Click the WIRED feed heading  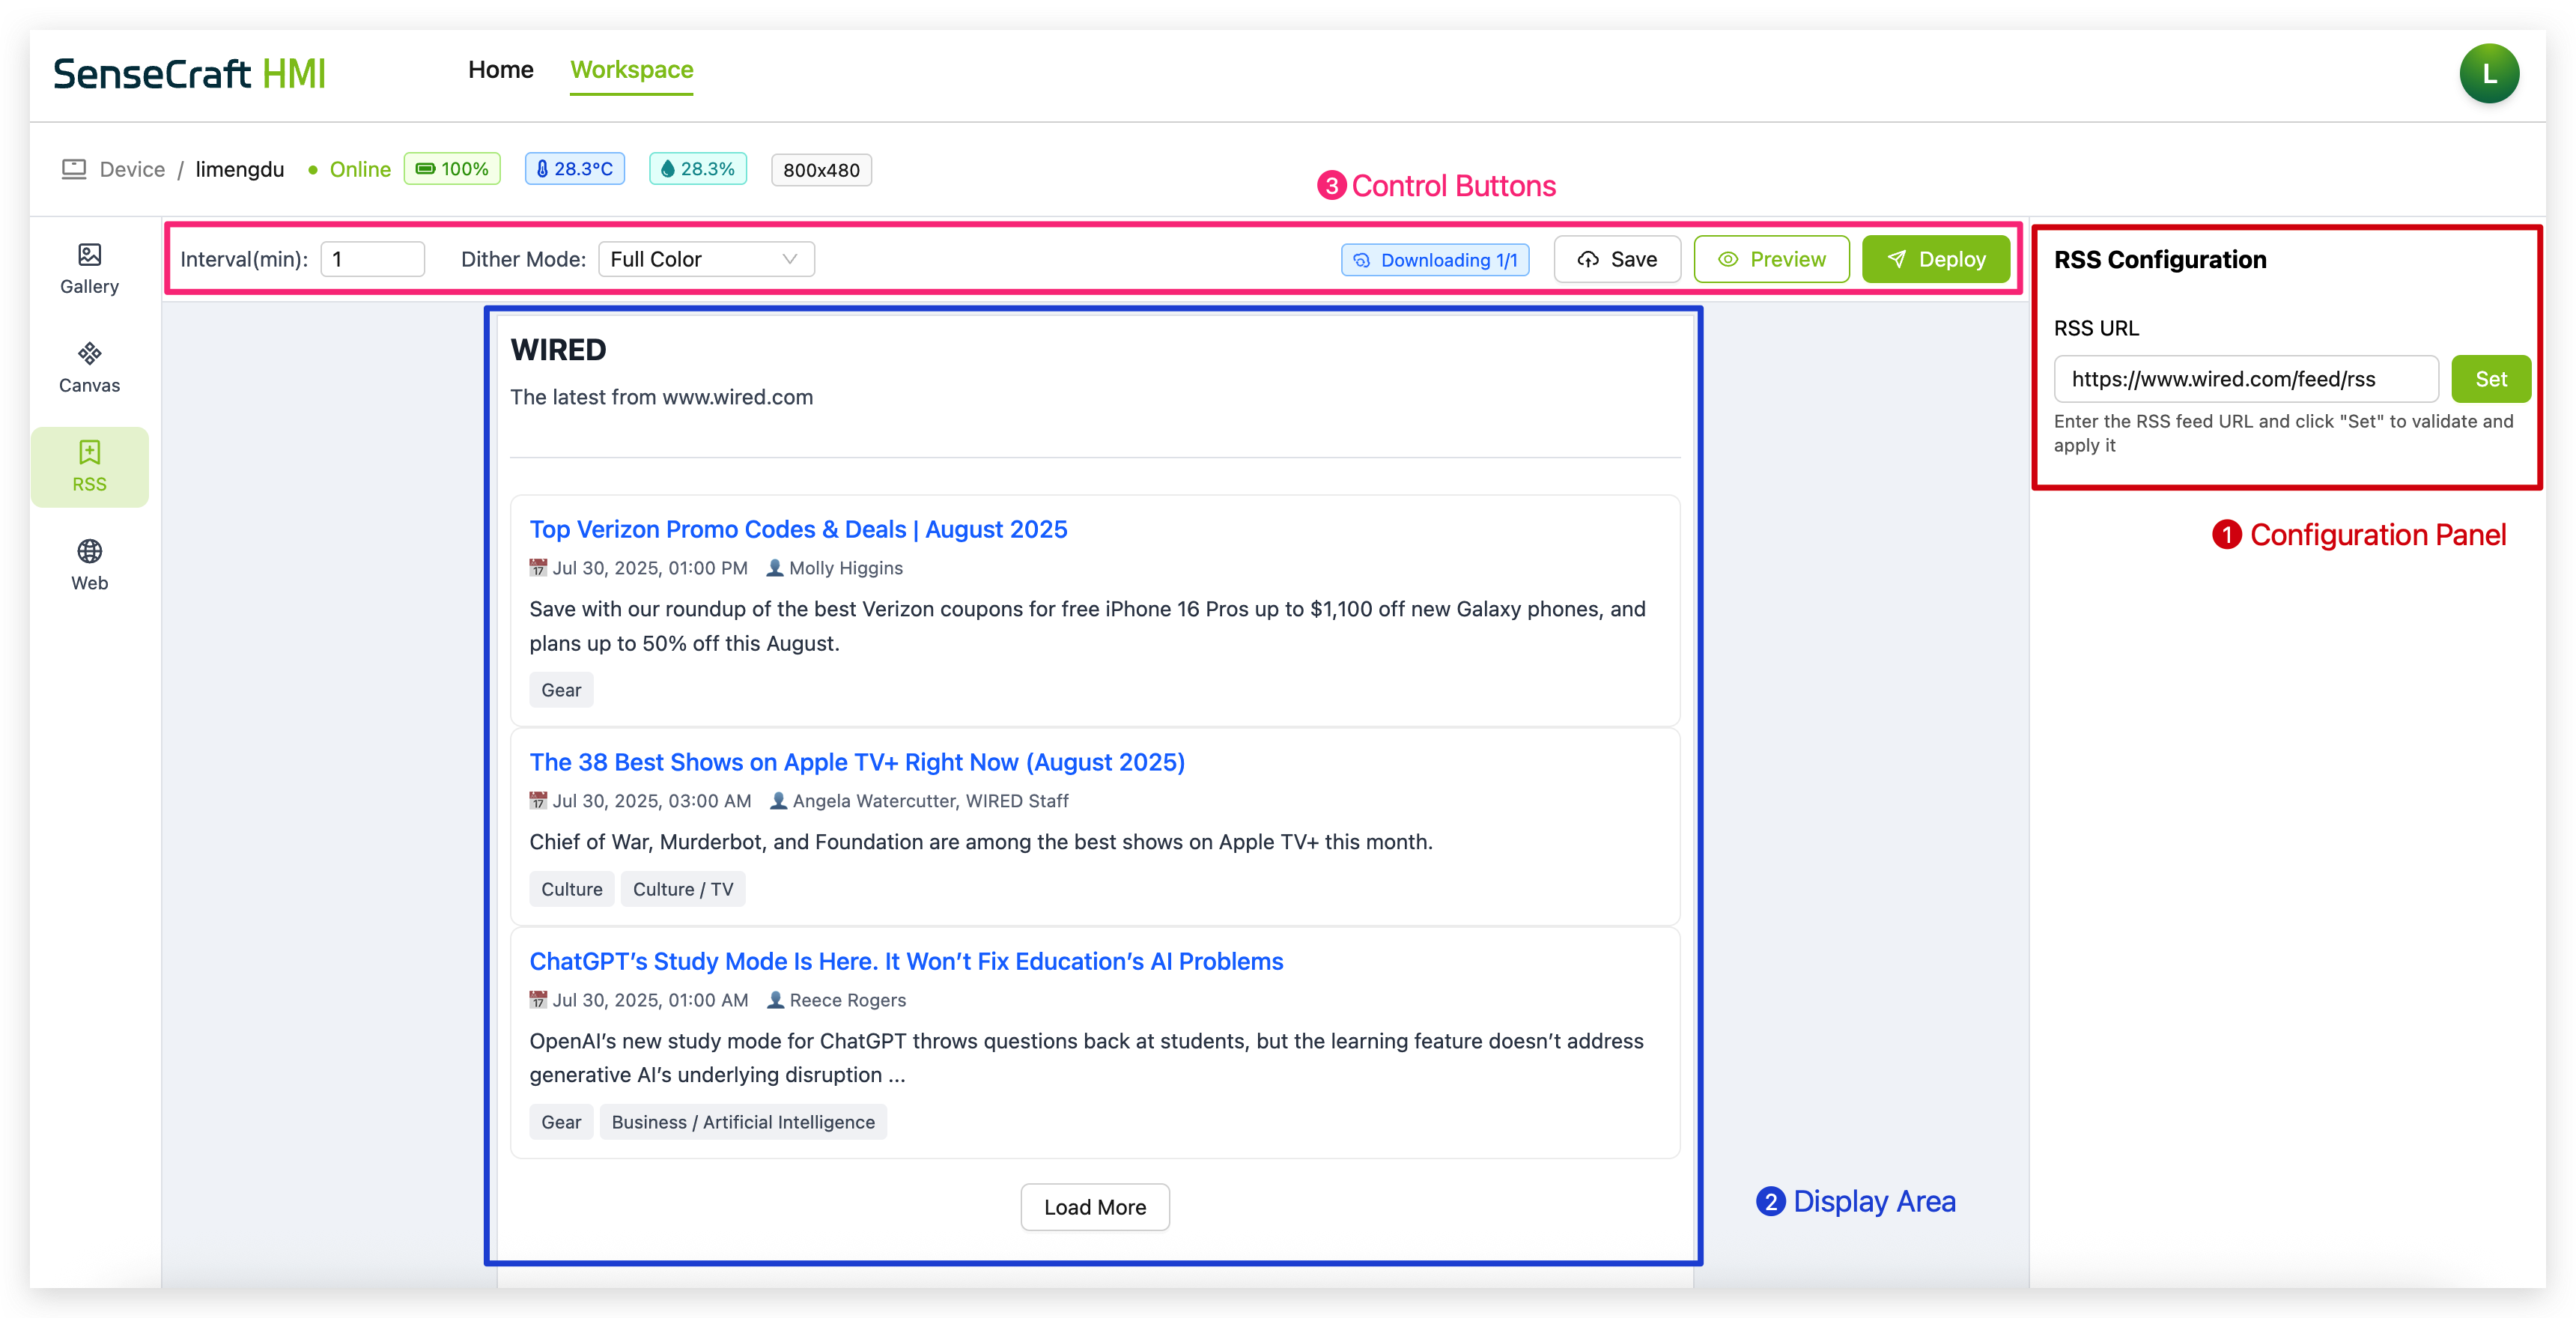tap(558, 350)
